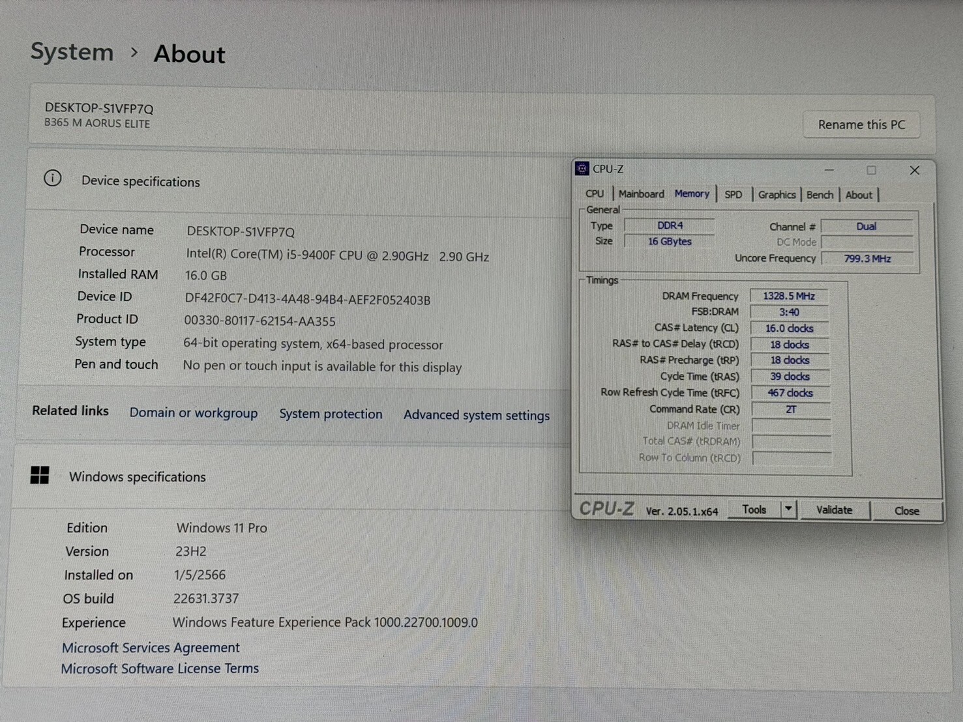
Task: Click the Pen and touch value text
Action: (x=322, y=366)
